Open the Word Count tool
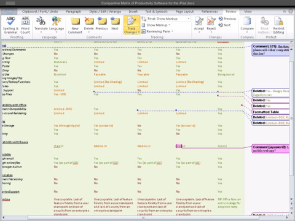 click(x=25, y=25)
